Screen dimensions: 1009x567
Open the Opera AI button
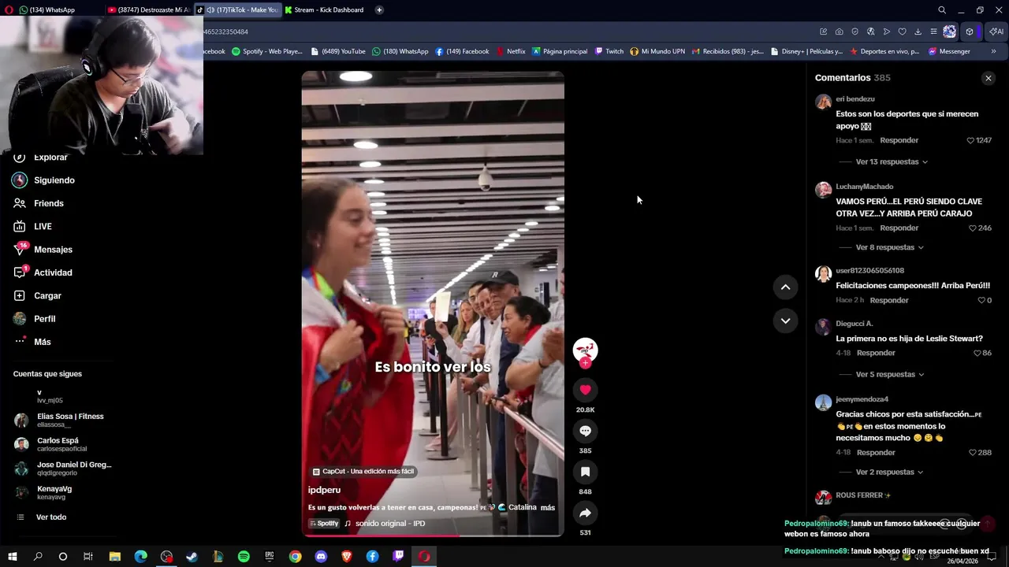pos(996,31)
